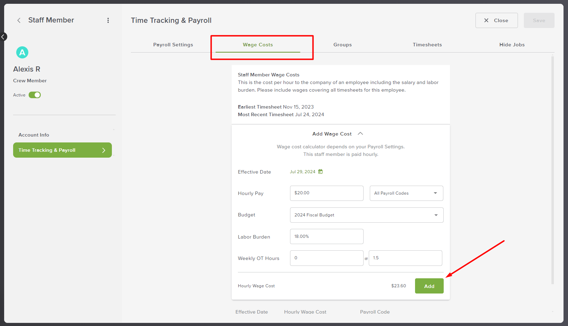Collapse the sidebar with the black chevron

point(3,37)
